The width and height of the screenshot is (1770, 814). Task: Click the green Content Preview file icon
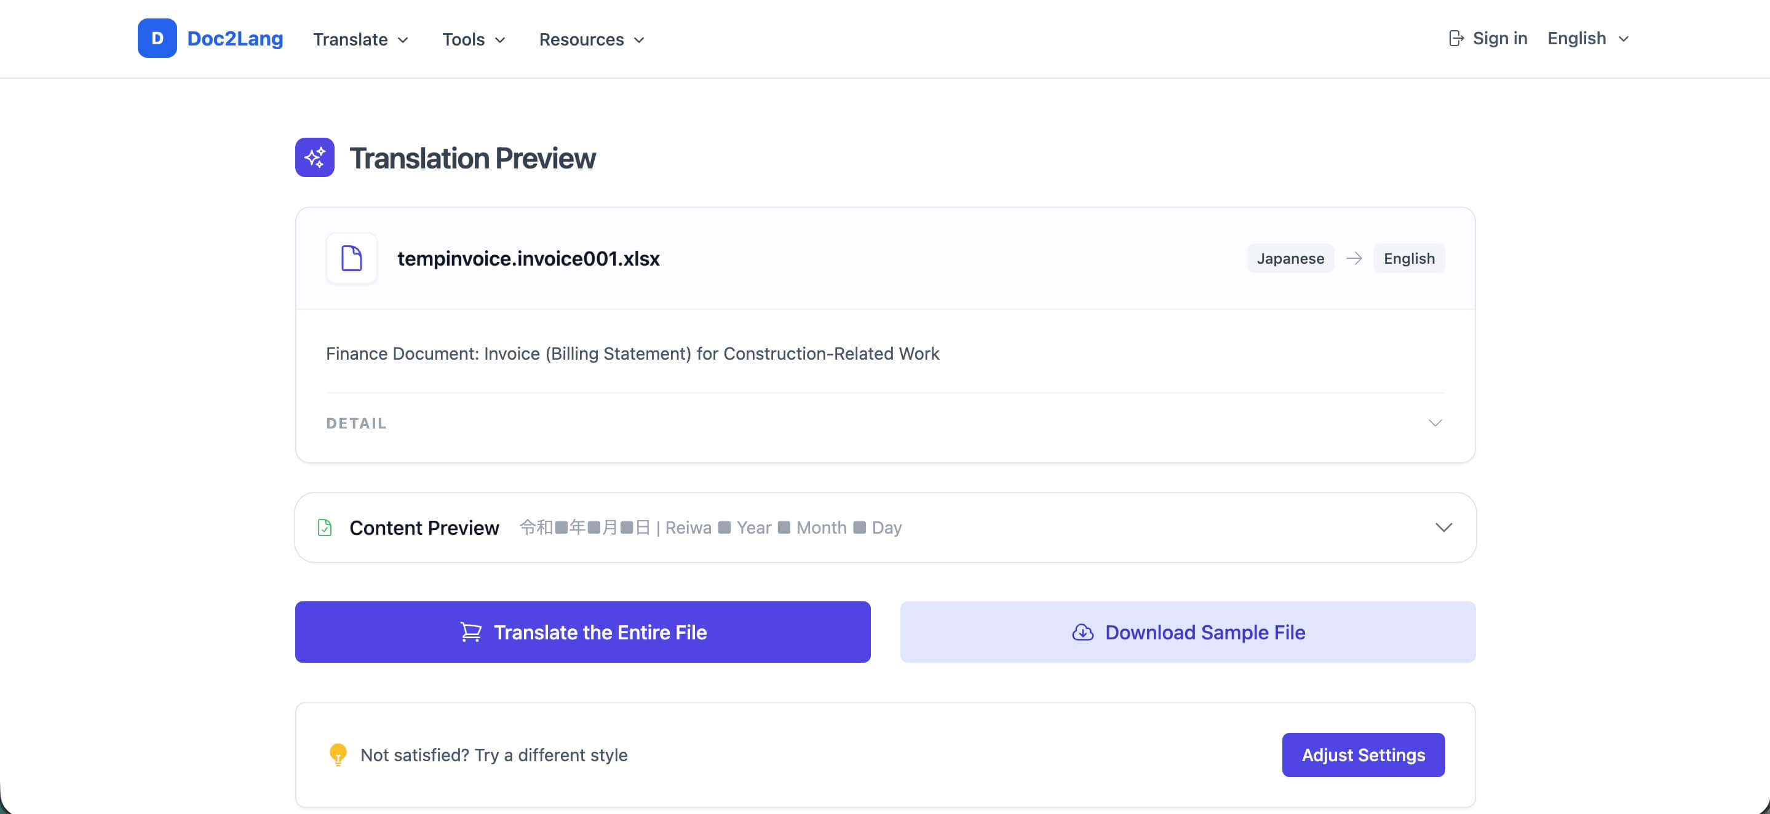325,528
